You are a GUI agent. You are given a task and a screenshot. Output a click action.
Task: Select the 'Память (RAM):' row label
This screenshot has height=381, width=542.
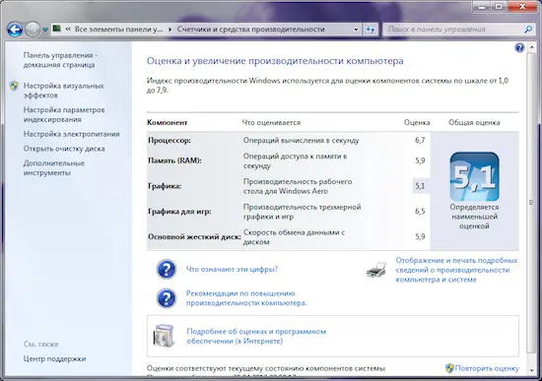tap(174, 160)
